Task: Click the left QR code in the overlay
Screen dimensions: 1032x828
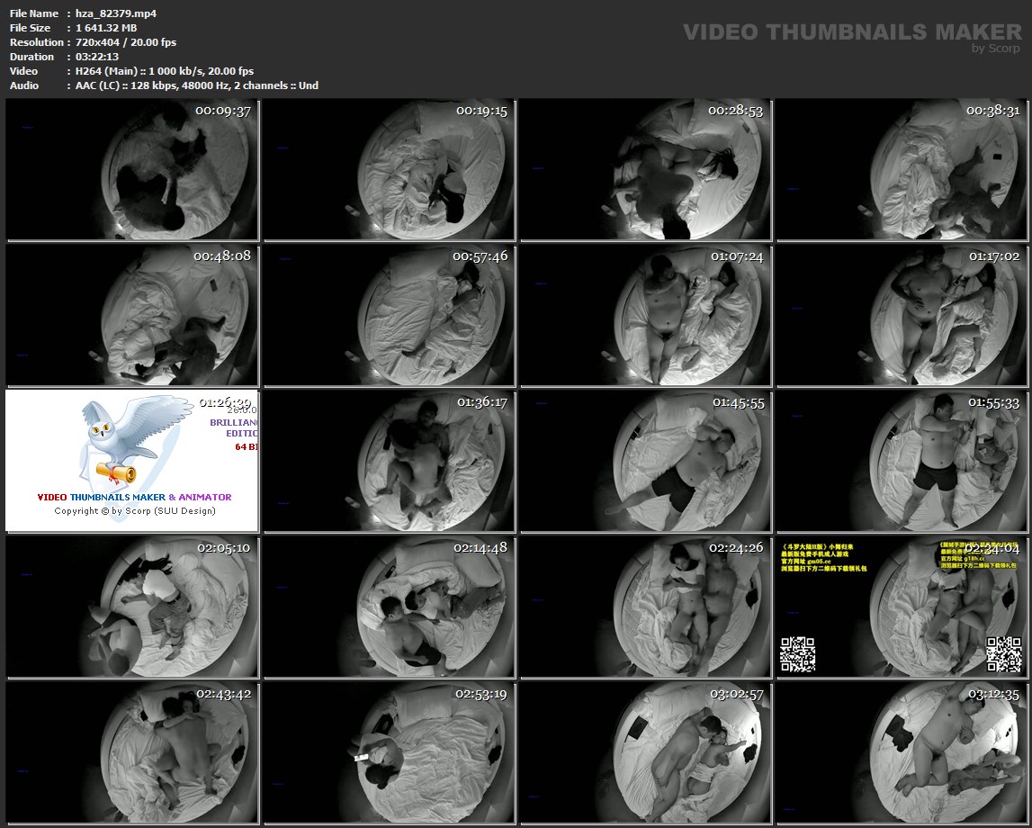Action: click(796, 654)
